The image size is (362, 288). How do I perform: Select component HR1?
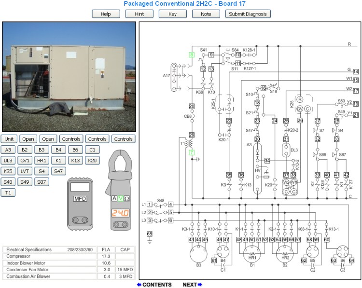click(x=42, y=160)
